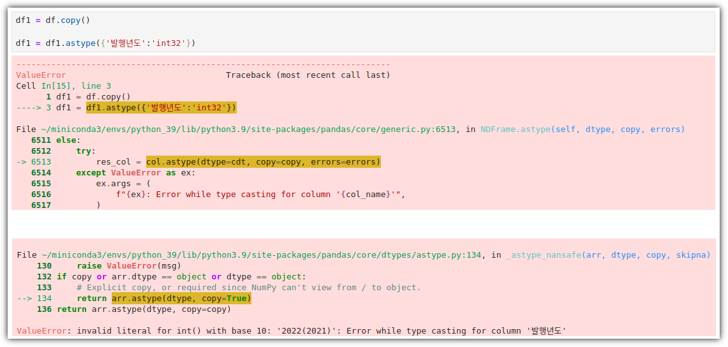Click line 6514 "except ValueError as ex:"
Screen dimensions: 728x347
tap(114, 173)
